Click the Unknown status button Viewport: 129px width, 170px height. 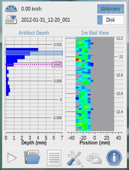click(111, 9)
